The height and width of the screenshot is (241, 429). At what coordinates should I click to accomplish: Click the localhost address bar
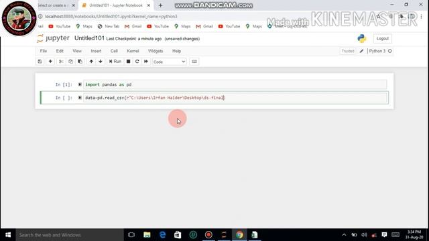click(x=111, y=17)
